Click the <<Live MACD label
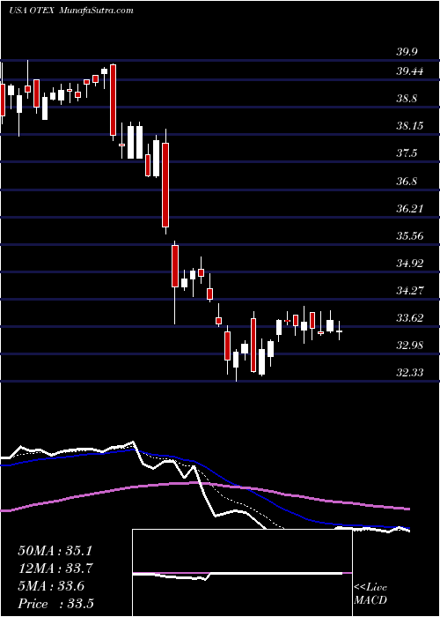The width and height of the screenshot is (440, 617). [370, 594]
